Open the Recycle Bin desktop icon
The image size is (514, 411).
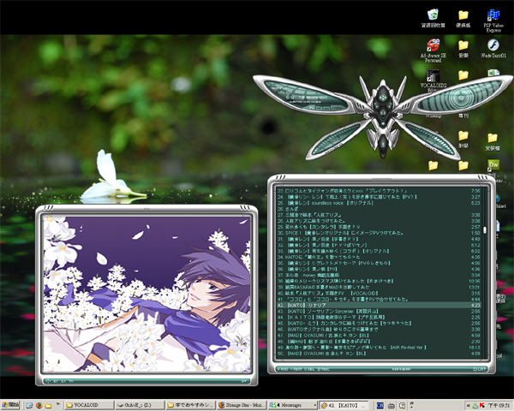point(433,15)
